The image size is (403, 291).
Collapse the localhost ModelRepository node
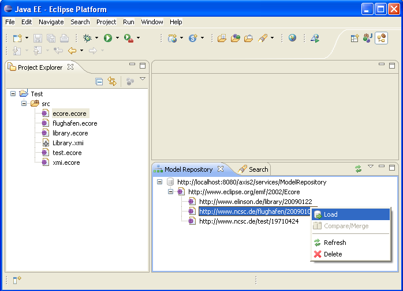pyautogui.click(x=159, y=182)
